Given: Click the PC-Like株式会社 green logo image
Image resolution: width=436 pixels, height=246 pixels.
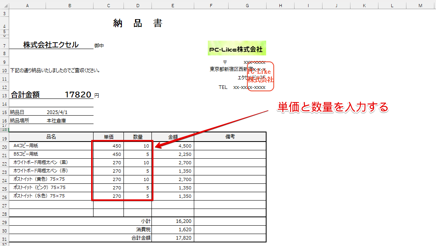Looking at the screenshot, I should point(237,48).
